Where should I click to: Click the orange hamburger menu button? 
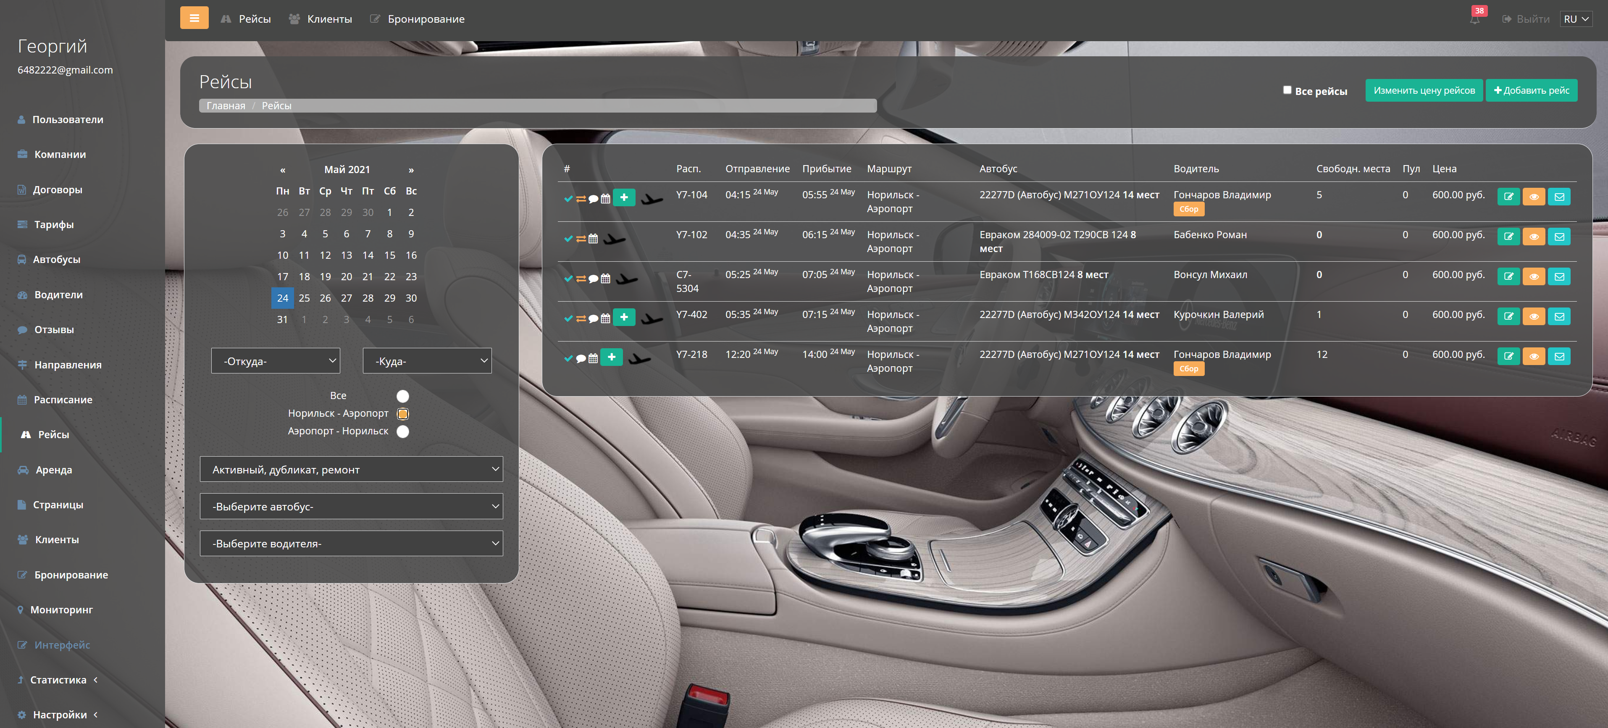(x=194, y=18)
